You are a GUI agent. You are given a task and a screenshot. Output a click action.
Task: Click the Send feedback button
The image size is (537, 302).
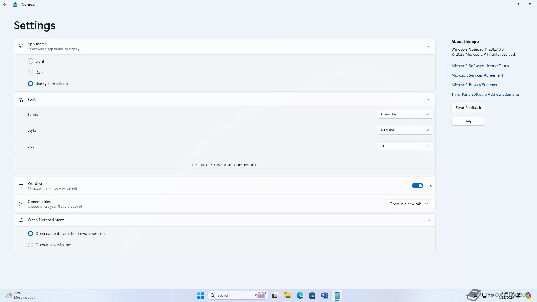(468, 108)
